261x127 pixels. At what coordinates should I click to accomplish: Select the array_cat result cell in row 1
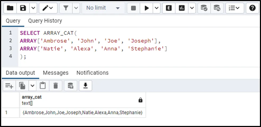83,113
